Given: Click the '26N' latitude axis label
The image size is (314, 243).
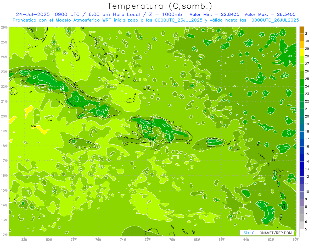Looking at the screenshot, I should point(4,27).
